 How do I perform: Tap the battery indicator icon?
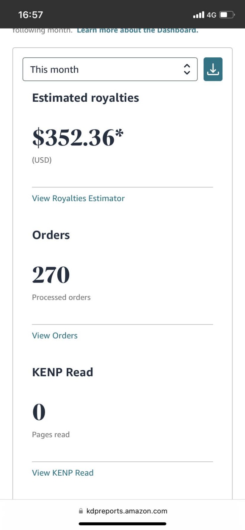[x=227, y=15]
